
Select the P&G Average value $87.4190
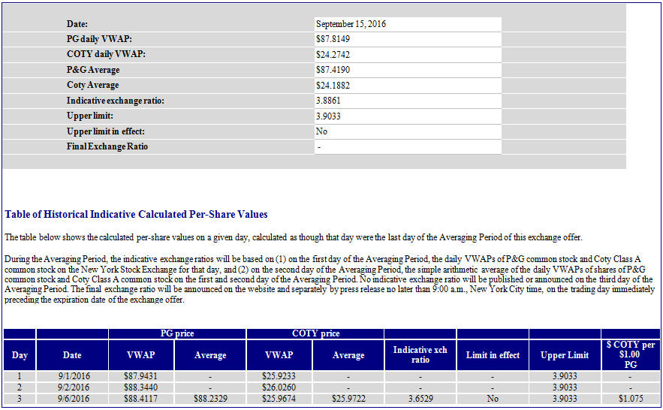pos(333,70)
